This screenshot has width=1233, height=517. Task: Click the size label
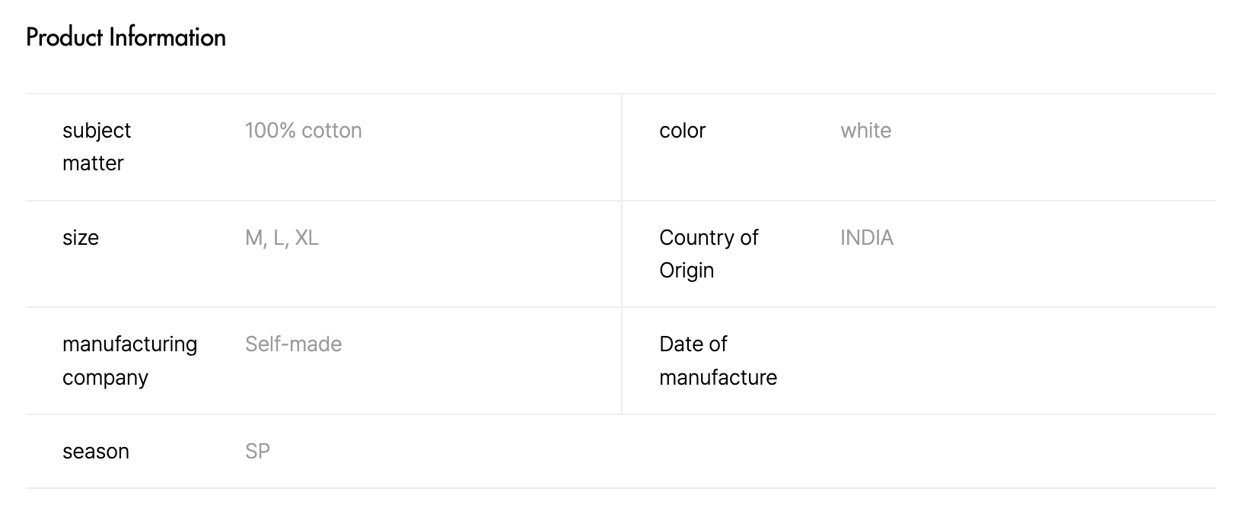pos(81,238)
